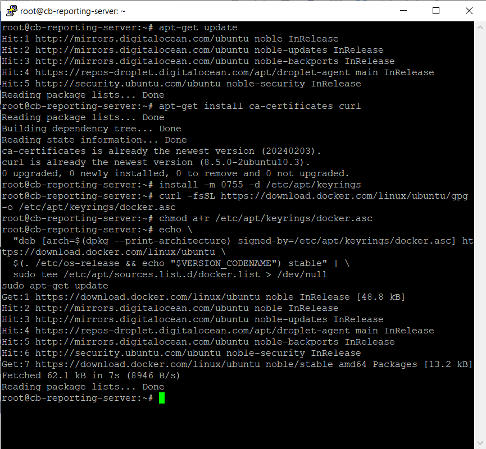Click the '$VERSION_CODENAME' stable line

(x=181, y=264)
